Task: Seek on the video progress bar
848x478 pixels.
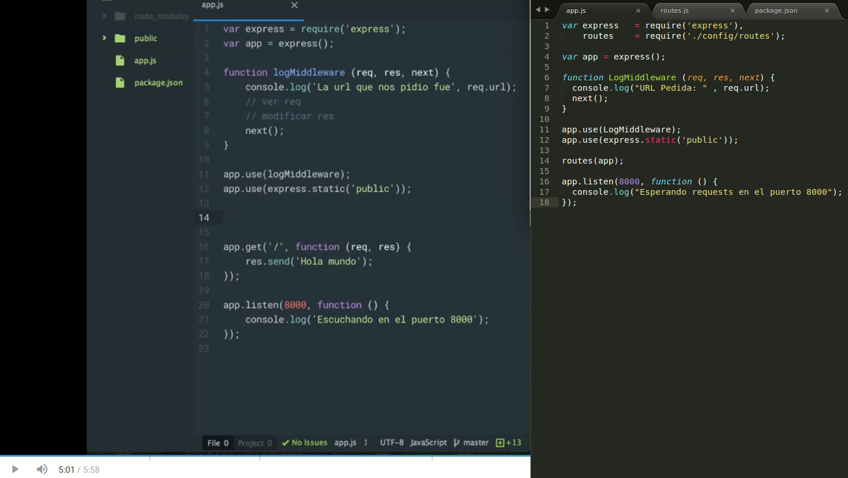Action: coord(265,456)
